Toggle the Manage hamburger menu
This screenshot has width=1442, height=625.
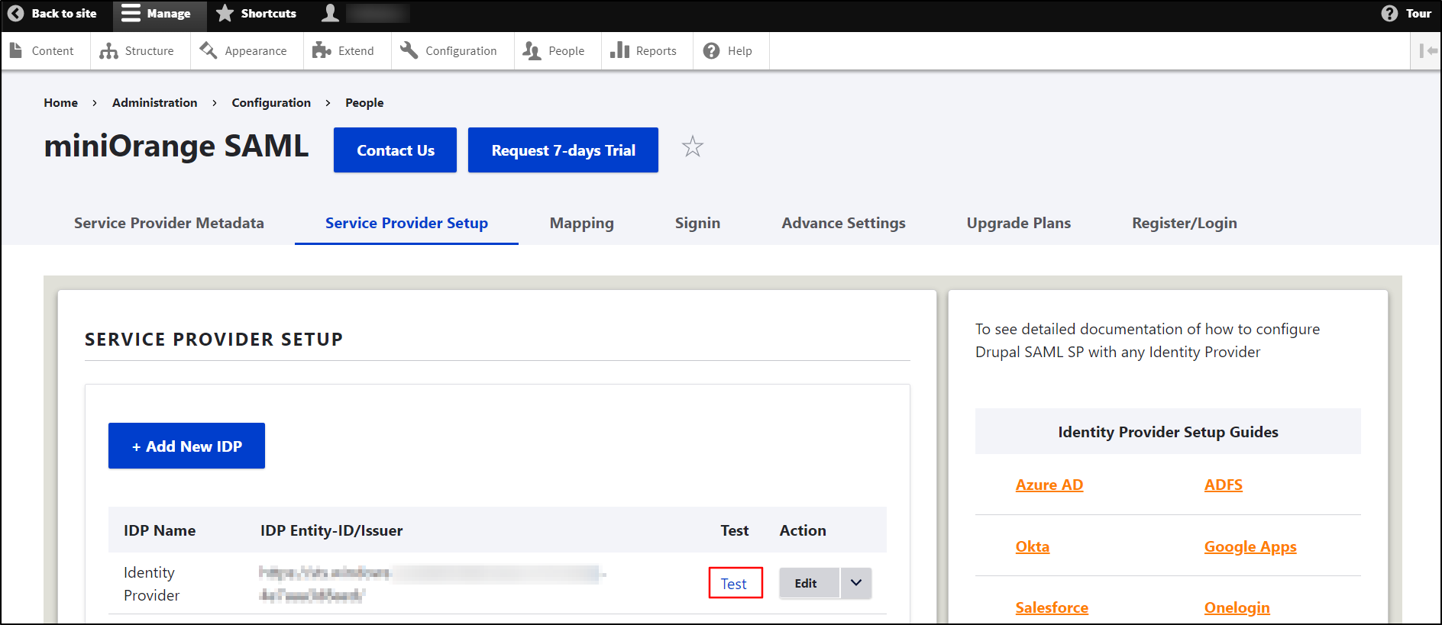131,14
